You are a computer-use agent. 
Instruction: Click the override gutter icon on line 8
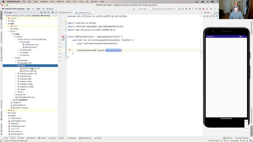[63, 40]
